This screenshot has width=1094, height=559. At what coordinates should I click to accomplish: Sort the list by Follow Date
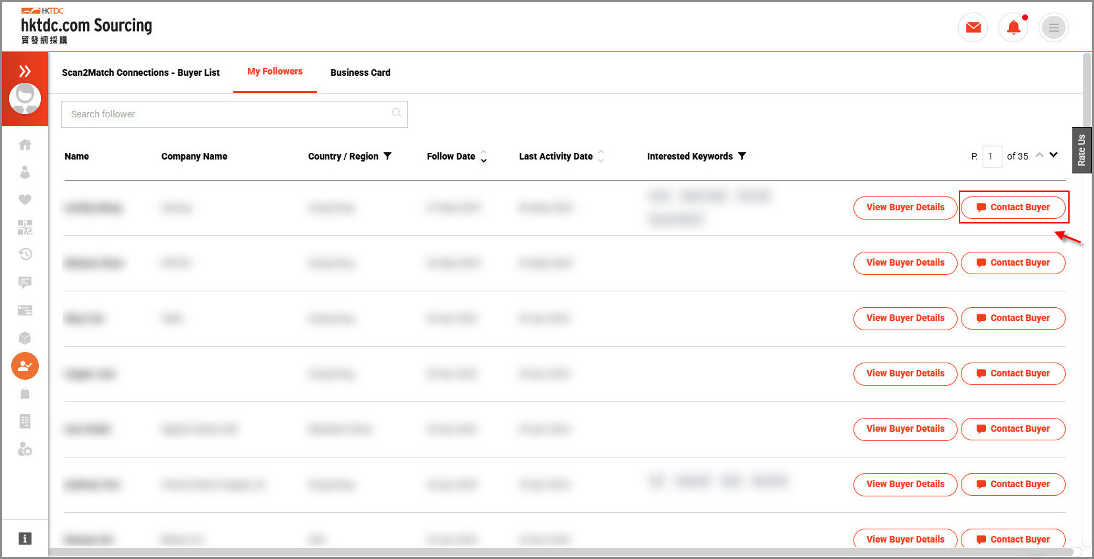pyautogui.click(x=483, y=156)
